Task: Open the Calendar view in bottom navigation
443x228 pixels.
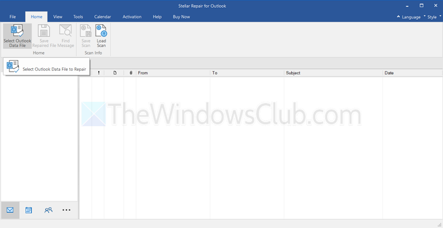Action: tap(28, 210)
